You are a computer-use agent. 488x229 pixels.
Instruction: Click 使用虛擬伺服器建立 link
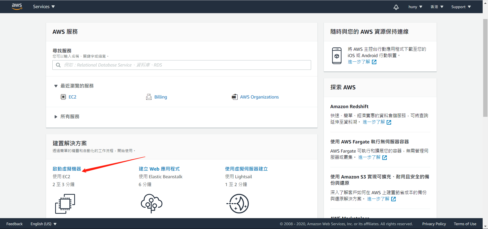(246, 169)
